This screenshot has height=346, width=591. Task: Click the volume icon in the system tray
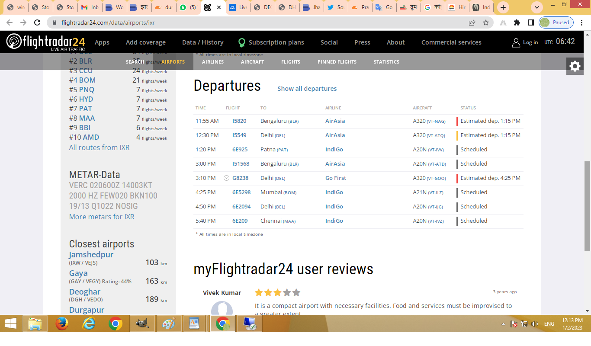pyautogui.click(x=535, y=324)
